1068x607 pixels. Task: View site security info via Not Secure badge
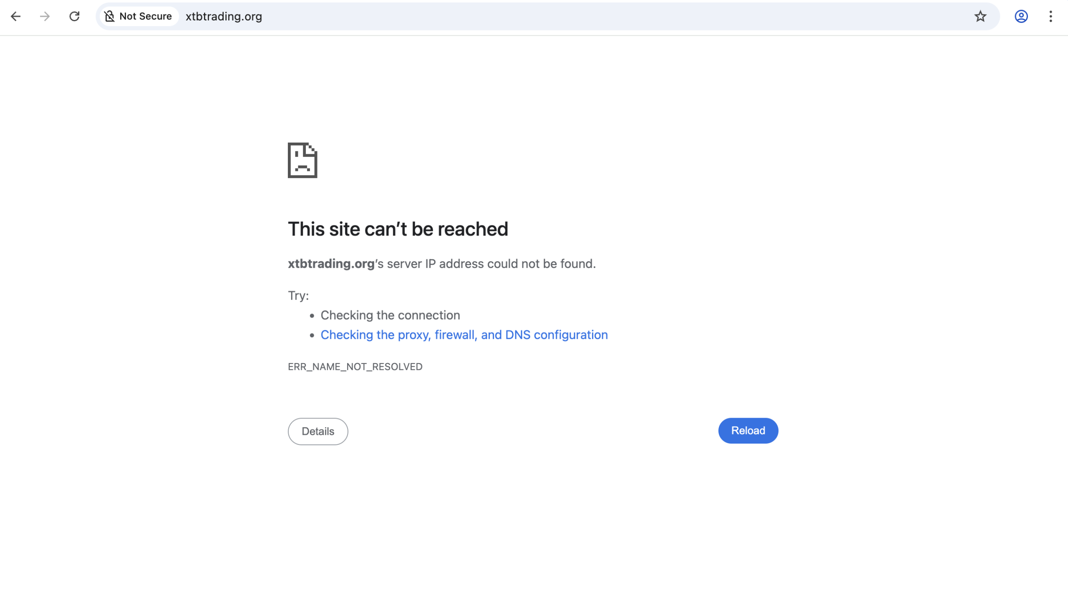point(139,16)
